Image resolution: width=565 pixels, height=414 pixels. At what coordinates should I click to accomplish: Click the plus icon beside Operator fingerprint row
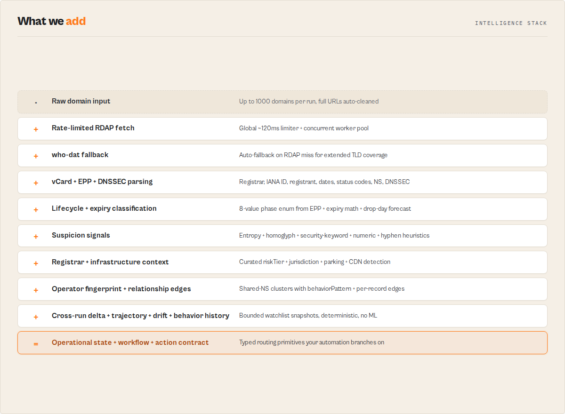(x=36, y=290)
